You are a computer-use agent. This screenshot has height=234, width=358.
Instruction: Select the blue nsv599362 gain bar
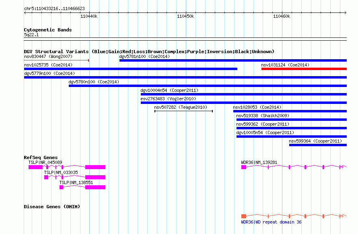tap(292, 128)
